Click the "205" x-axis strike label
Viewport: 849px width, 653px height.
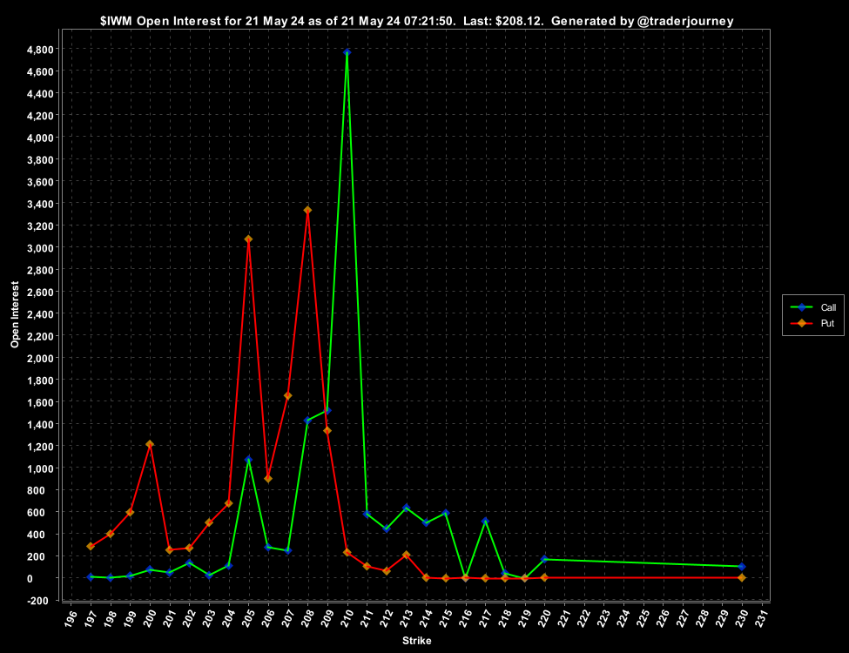(248, 619)
